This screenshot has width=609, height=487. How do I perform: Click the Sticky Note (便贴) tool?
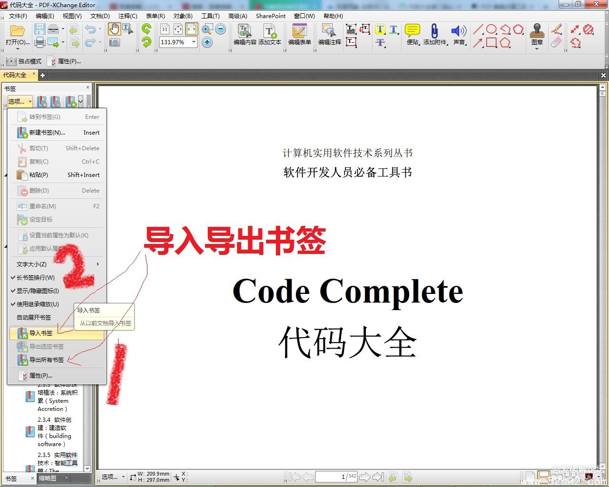point(413,34)
